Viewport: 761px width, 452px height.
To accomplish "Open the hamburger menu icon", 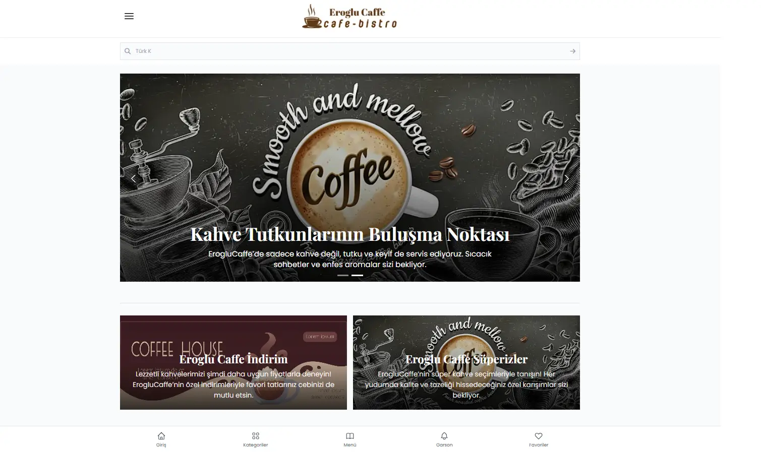I will pos(129,16).
